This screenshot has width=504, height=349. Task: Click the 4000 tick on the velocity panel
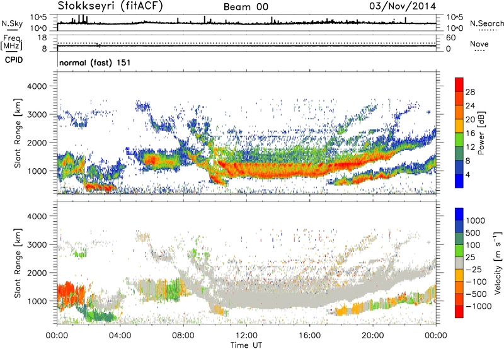point(37,216)
